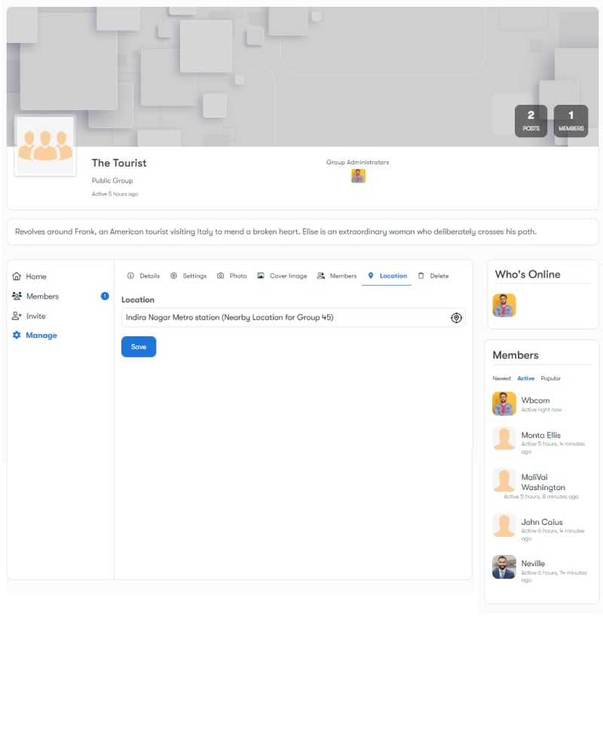Sort members list by Newest

click(x=501, y=379)
